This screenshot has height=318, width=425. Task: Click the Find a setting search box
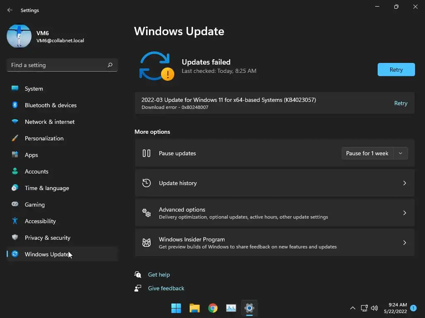[x=62, y=65]
